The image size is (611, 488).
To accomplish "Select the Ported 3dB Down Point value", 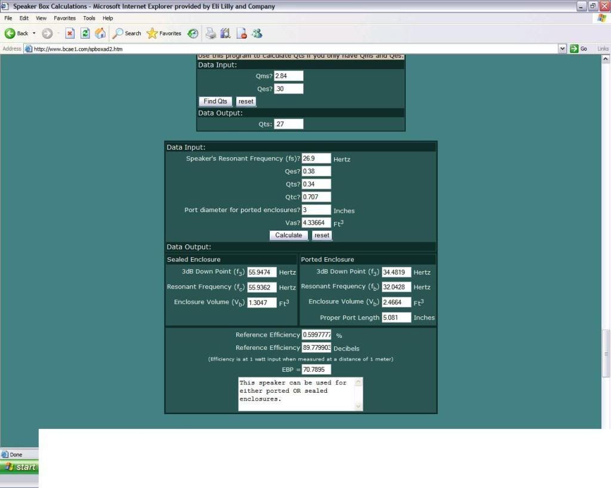I will click(x=396, y=272).
